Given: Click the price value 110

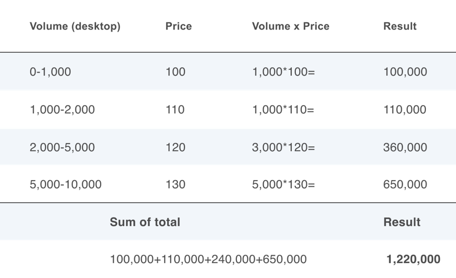Looking at the screenshot, I should click(175, 110).
